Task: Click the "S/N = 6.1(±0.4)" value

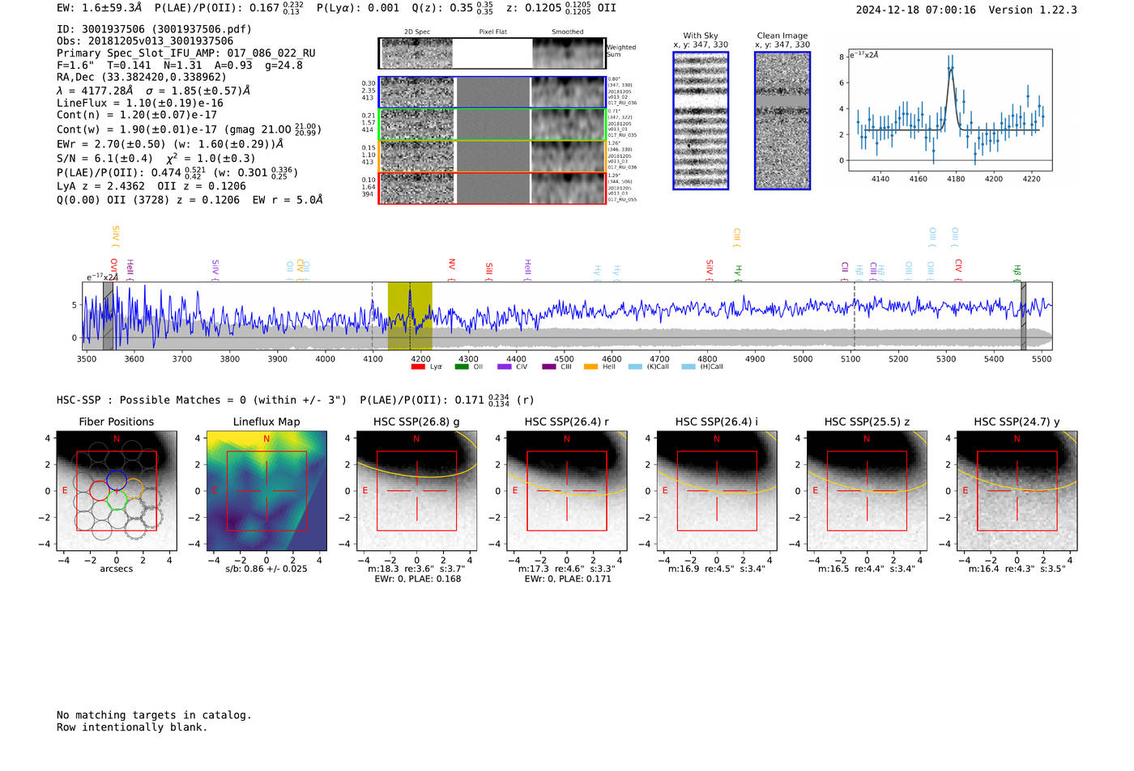Action: (104, 159)
